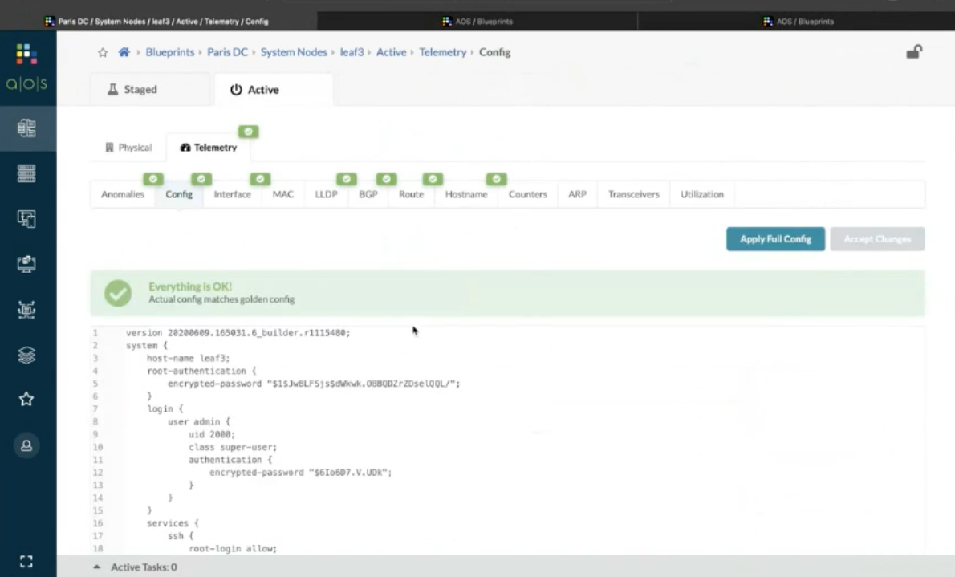This screenshot has width=955, height=577.
Task: Click green check badge above Interface tab
Action: pyautogui.click(x=260, y=178)
